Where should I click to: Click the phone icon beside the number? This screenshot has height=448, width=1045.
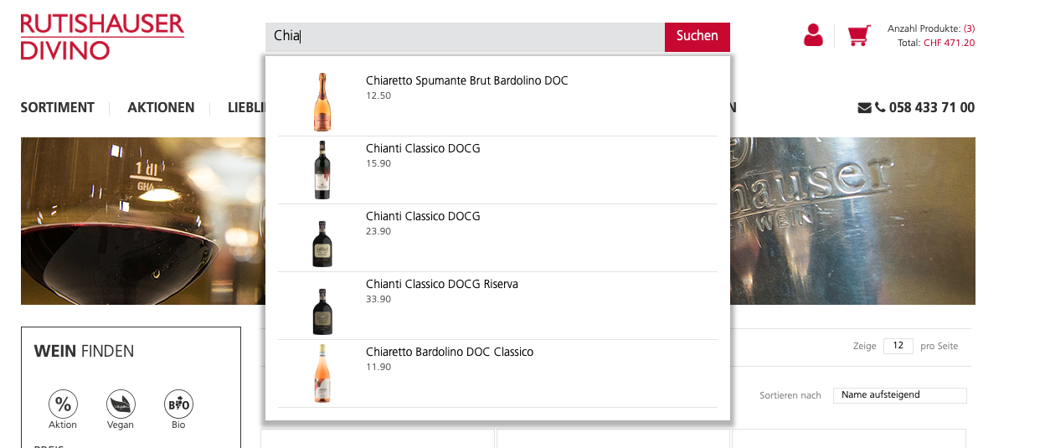(880, 108)
